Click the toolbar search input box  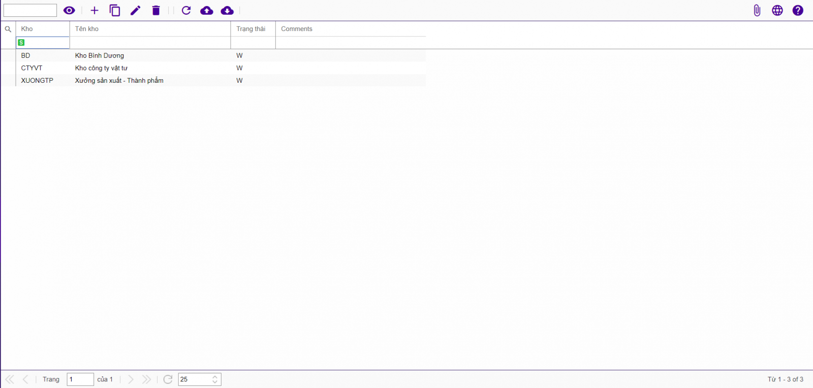click(x=30, y=10)
